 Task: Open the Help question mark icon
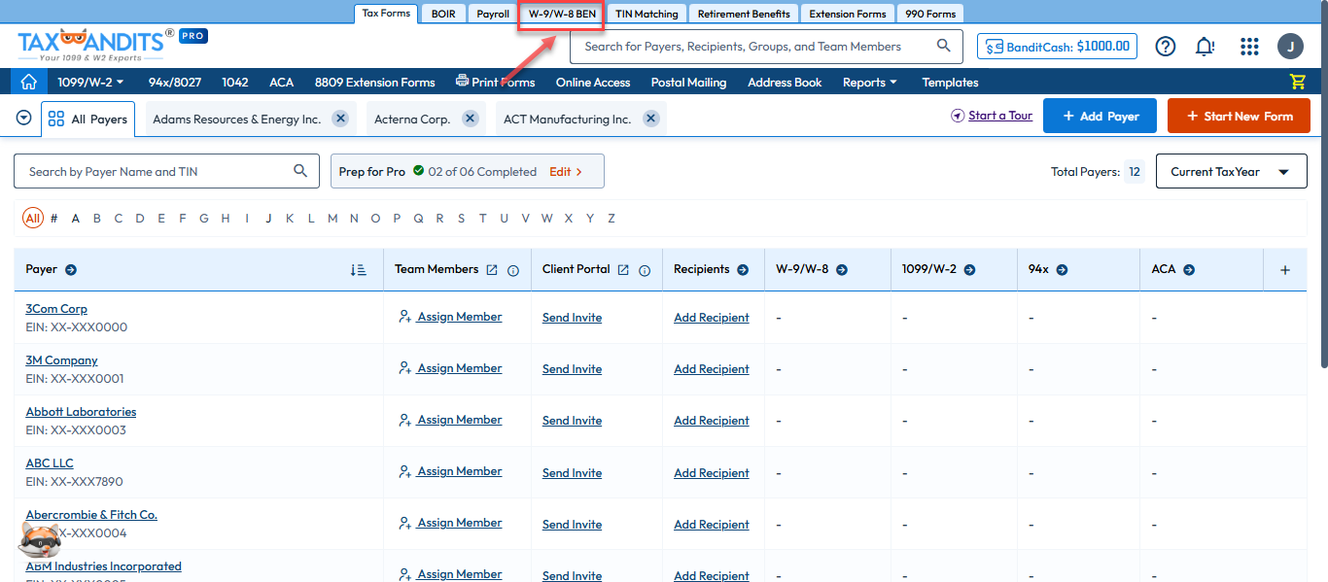pos(1166,46)
